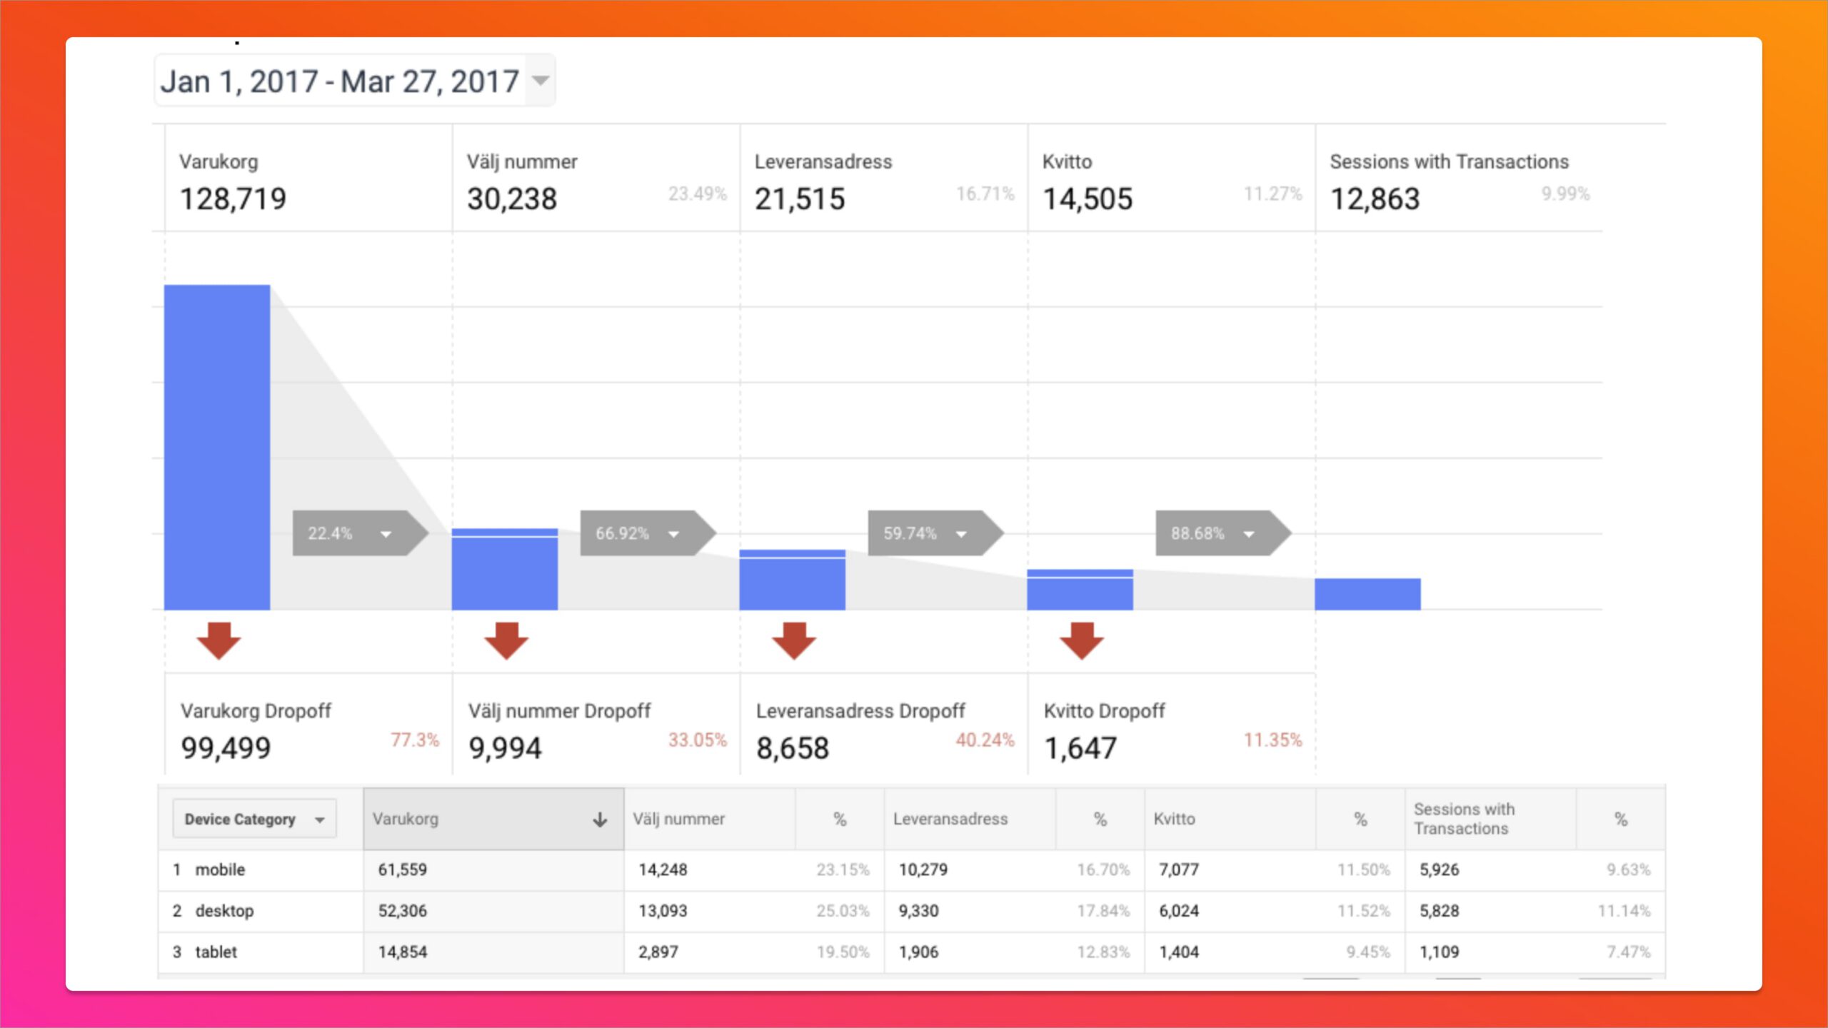Open the date range dropdown arrow

click(541, 81)
